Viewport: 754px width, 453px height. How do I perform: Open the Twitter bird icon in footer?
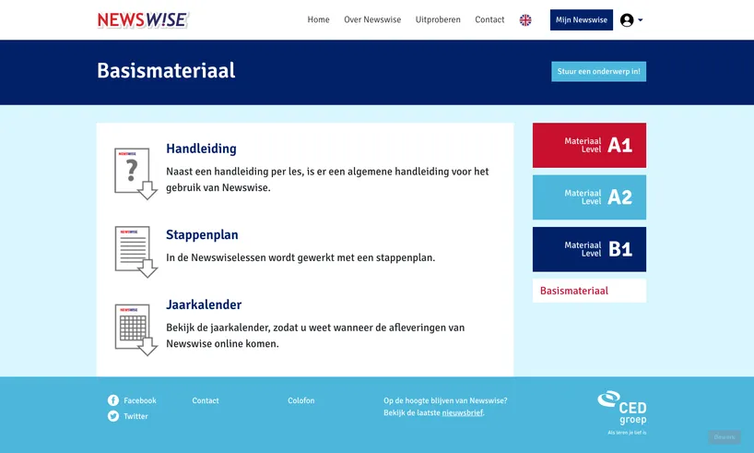(x=113, y=416)
